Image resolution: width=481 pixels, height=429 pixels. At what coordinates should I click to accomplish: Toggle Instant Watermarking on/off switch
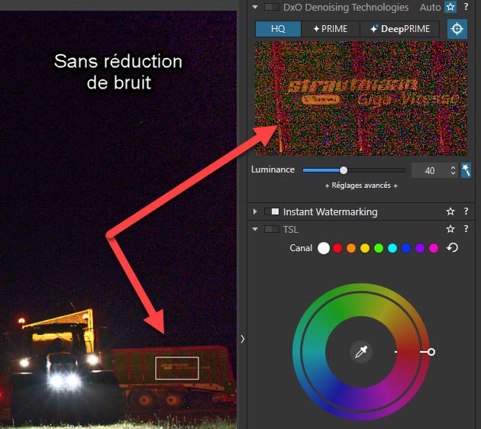(272, 211)
